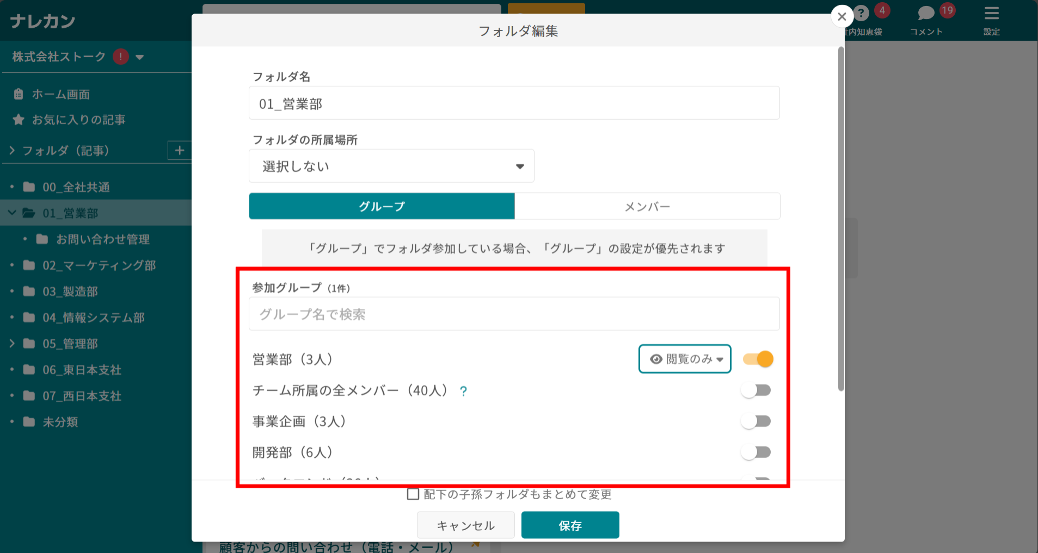The image size is (1038, 553).
Task: Disable the 営業部 access toggle
Action: point(758,359)
